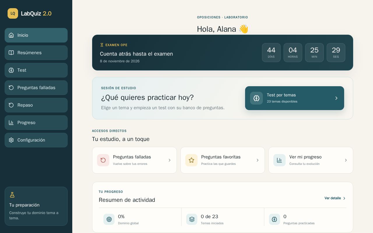Start Test por temas button
Screen dimensions: 373x233
click(295, 98)
